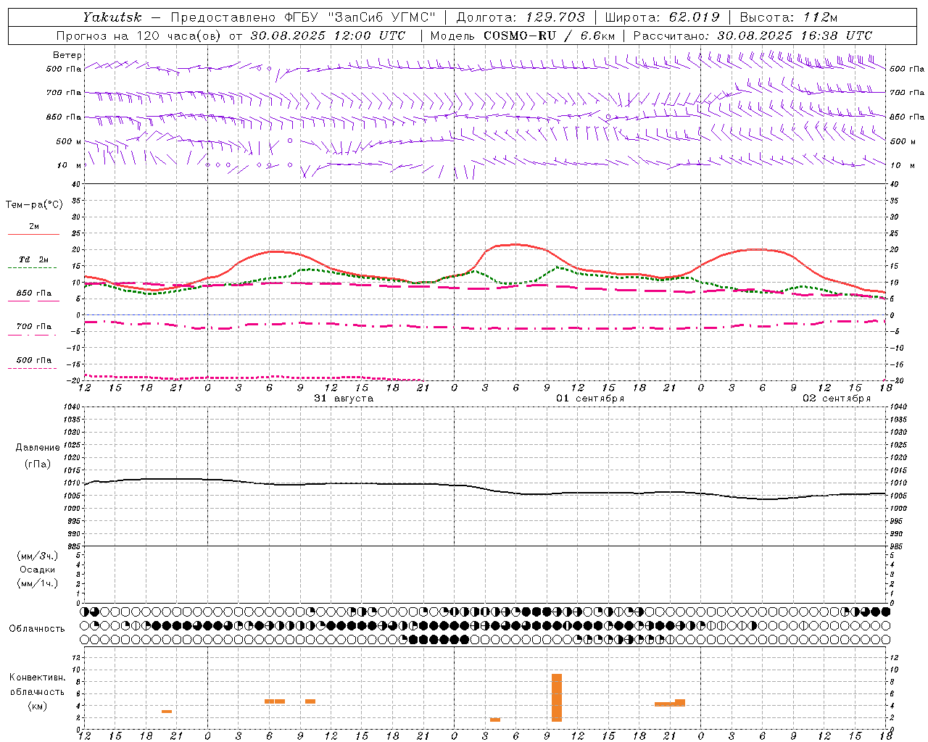
Task: Select the 'Предоставлено ФГБУ "ЗапСиб УГМС"' provider text
Action: click(303, 17)
